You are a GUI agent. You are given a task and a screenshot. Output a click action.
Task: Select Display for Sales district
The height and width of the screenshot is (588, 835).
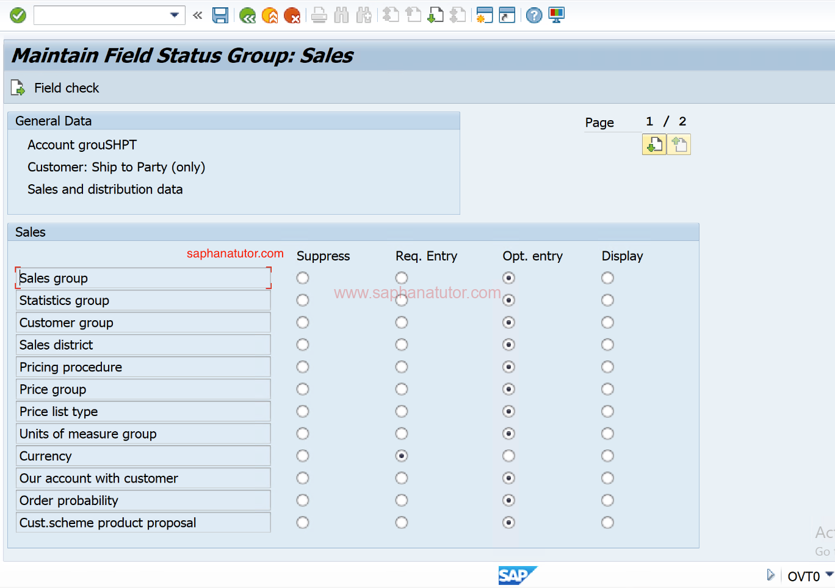(x=607, y=345)
